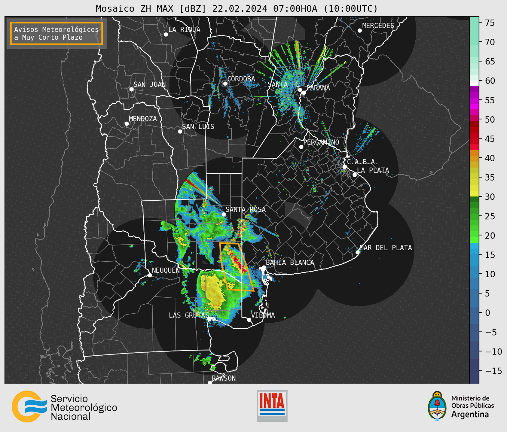Click the CÓRDOBA label text

coord(241,79)
